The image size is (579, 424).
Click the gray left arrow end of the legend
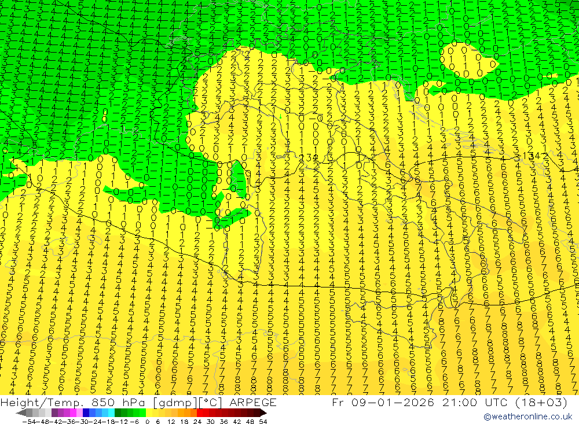coord(21,413)
